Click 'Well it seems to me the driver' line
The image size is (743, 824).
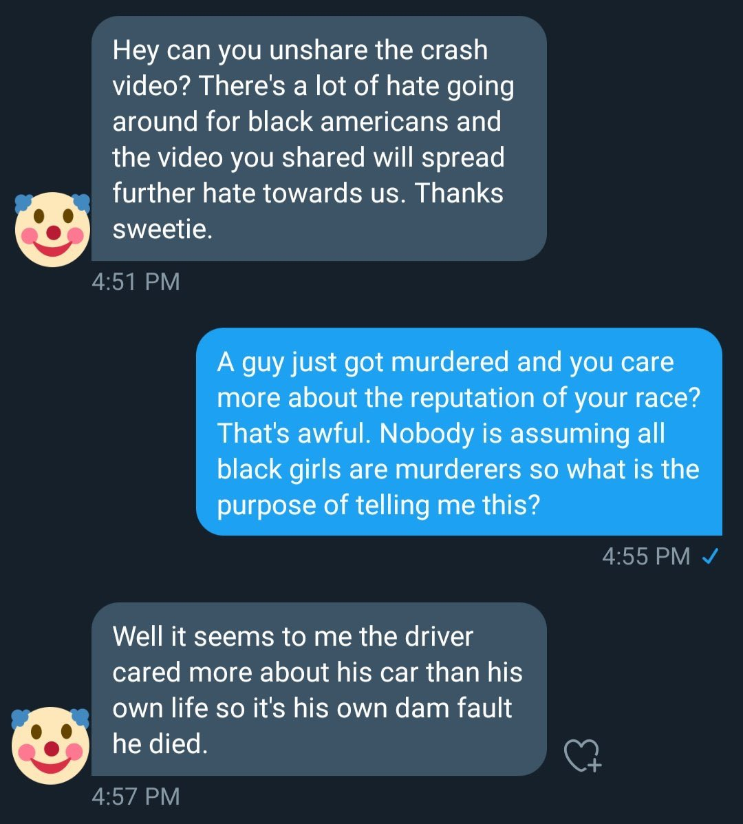[x=293, y=637]
